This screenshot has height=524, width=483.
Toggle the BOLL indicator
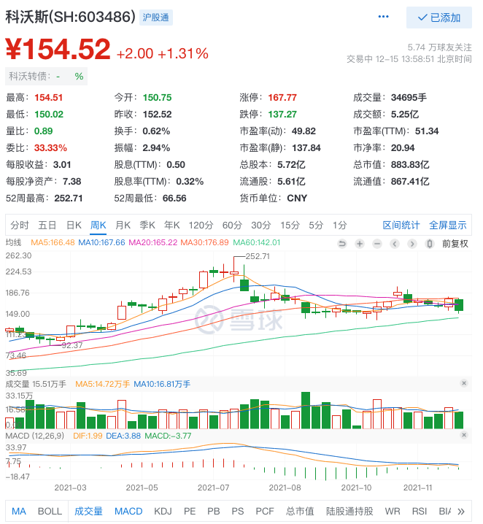(50, 511)
